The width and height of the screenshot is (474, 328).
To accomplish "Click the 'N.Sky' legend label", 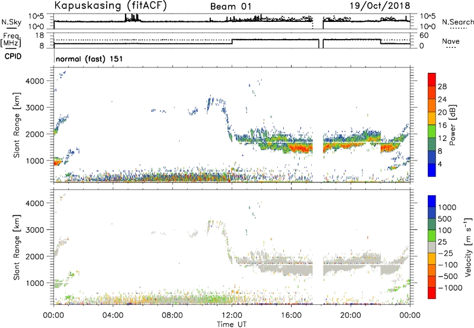I will click(11, 22).
